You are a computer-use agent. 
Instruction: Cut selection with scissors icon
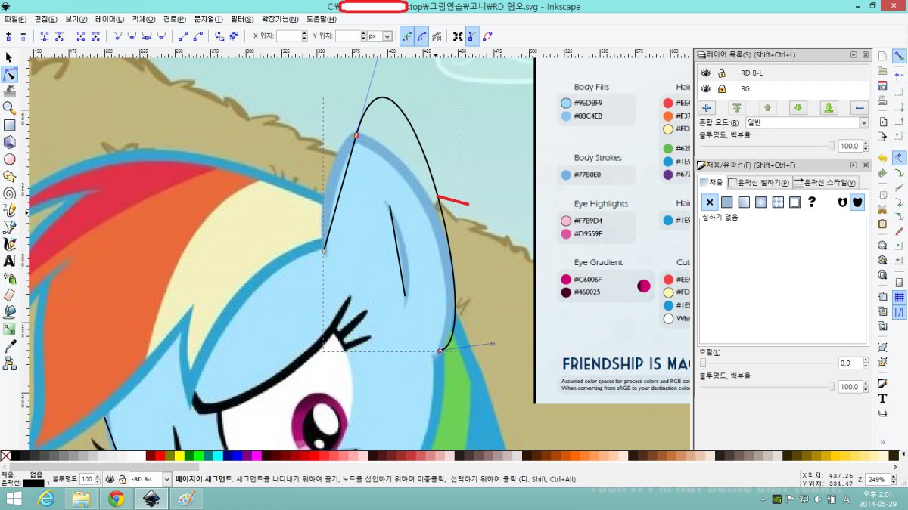[882, 209]
